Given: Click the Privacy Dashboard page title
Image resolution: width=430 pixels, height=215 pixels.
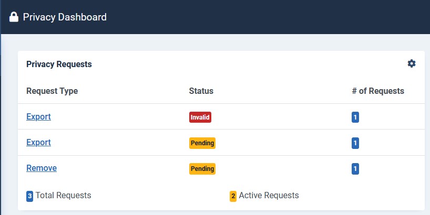Looking at the screenshot, I should tap(65, 17).
